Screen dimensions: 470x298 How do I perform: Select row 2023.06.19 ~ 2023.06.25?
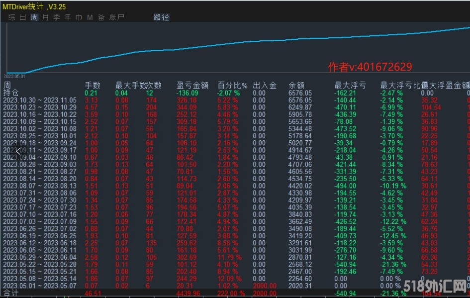coord(40,236)
